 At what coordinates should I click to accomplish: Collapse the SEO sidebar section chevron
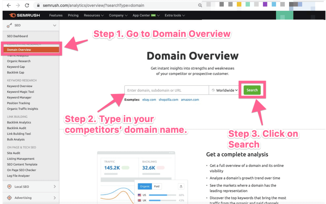(54, 25)
